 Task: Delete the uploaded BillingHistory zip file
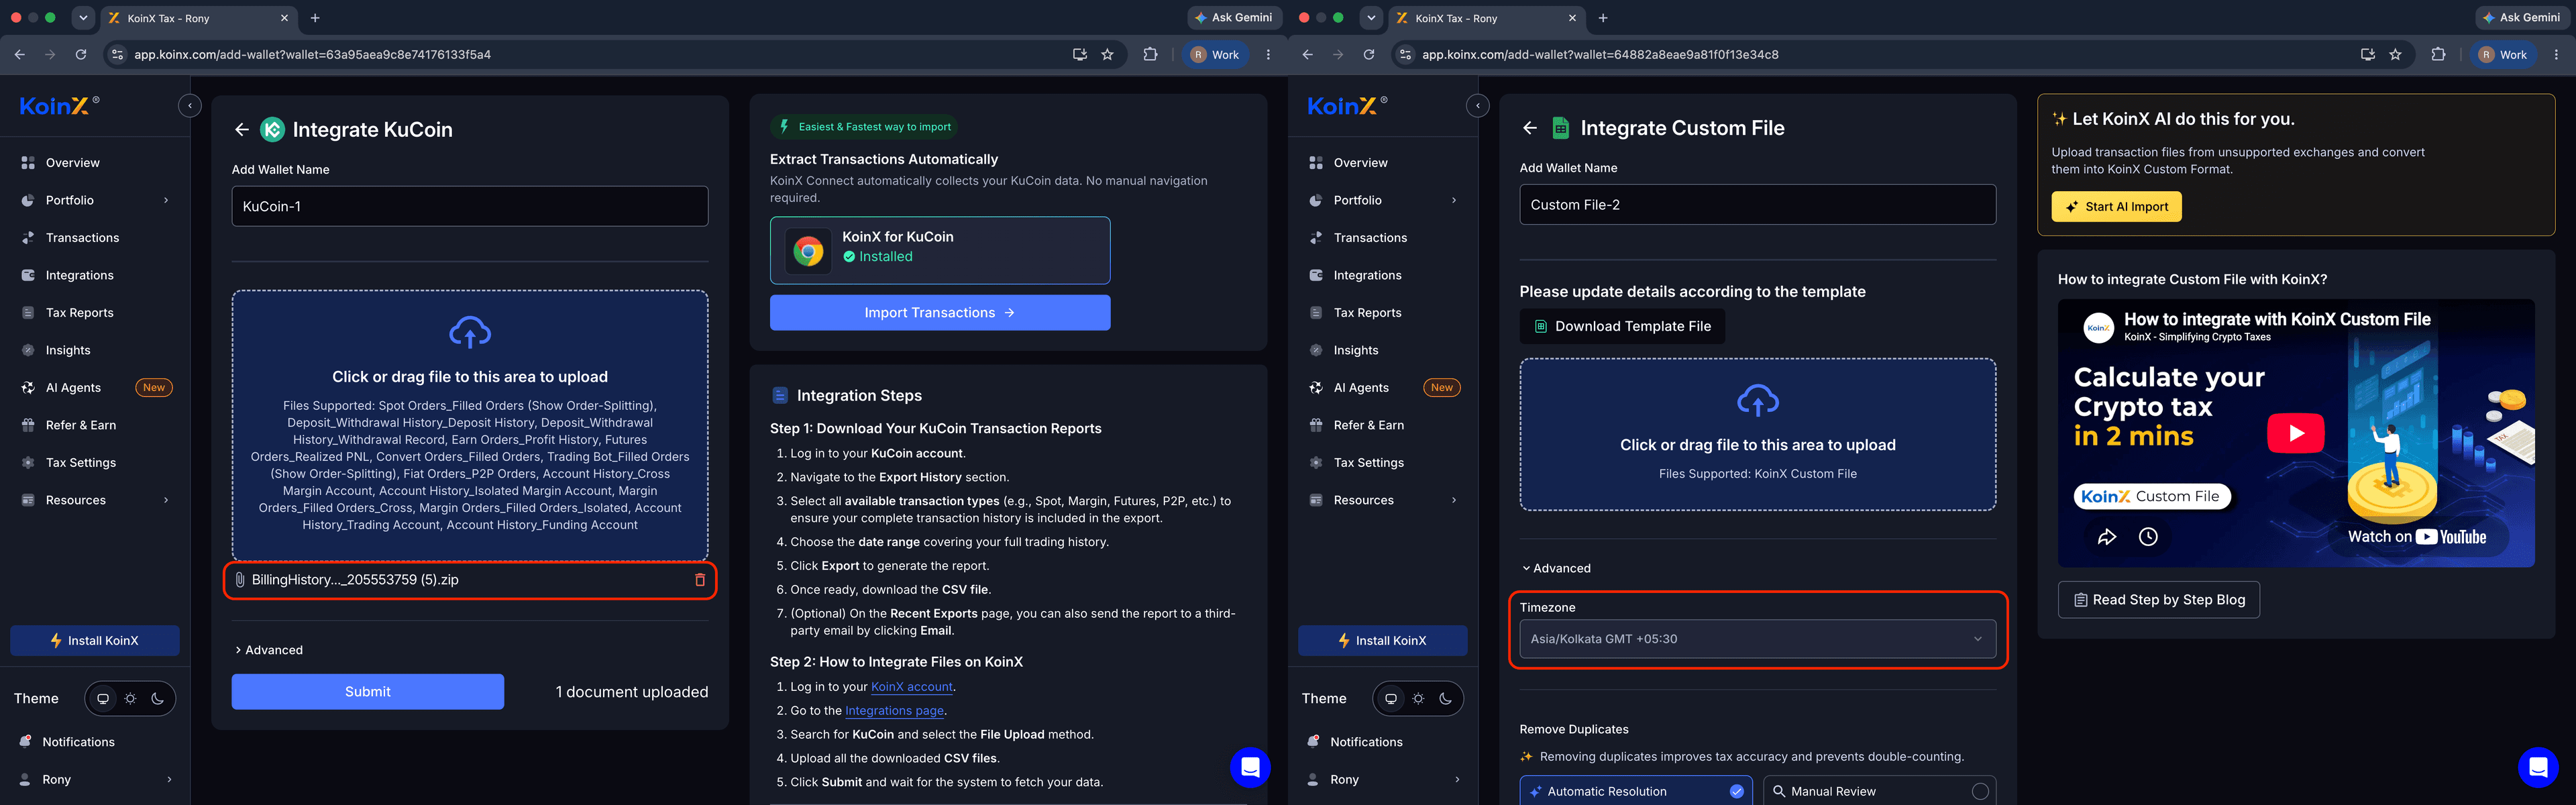(700, 580)
